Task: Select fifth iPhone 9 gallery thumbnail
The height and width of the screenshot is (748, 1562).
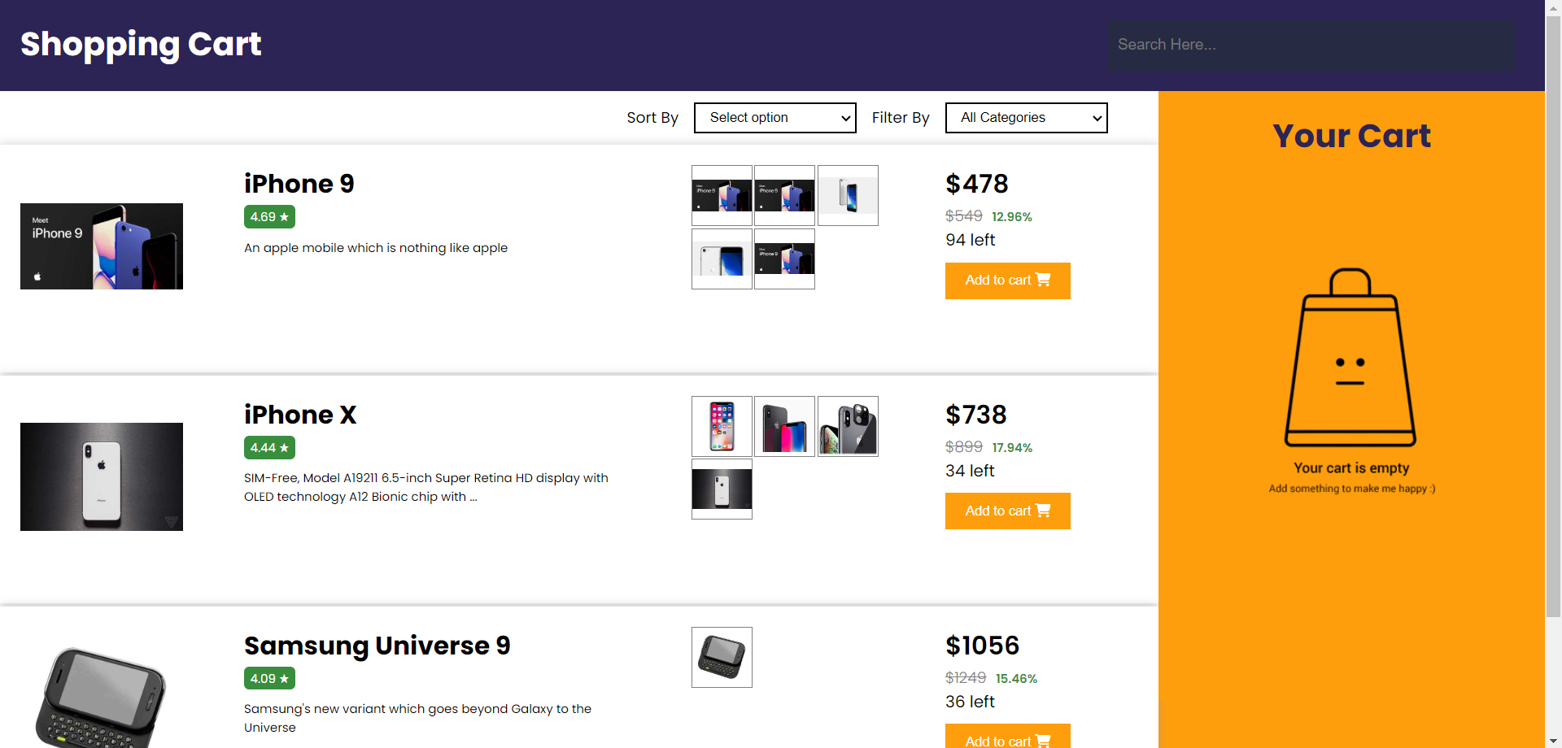Action: click(x=784, y=259)
